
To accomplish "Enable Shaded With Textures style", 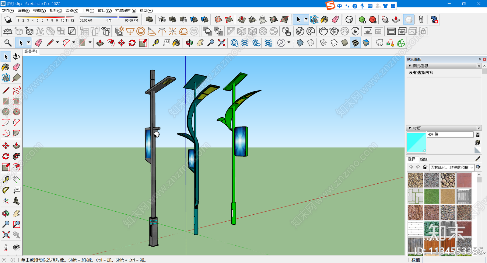I will (x=355, y=43).
